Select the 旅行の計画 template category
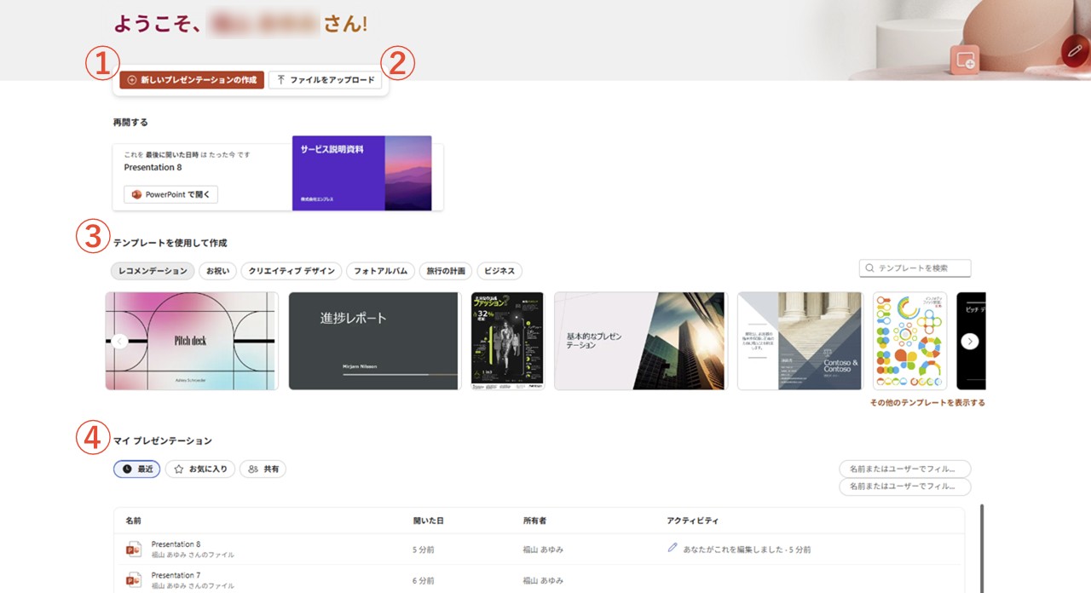Image resolution: width=1091 pixels, height=593 pixels. click(x=446, y=271)
